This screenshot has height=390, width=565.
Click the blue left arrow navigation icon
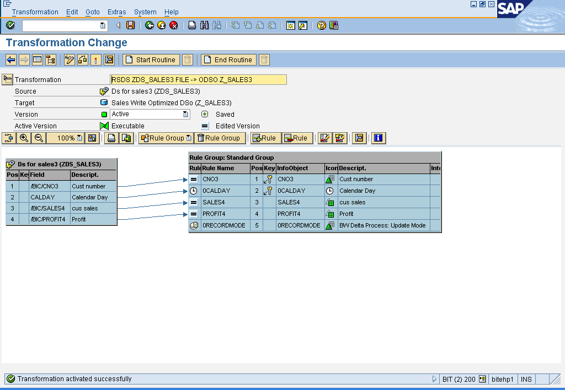point(11,59)
